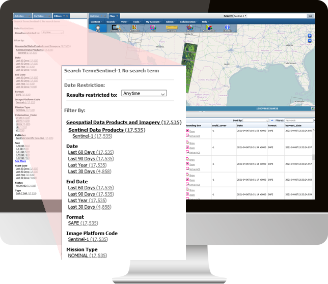Click the results table vertical scrollbar
The height and width of the screenshot is (284, 328).
tap(313, 157)
